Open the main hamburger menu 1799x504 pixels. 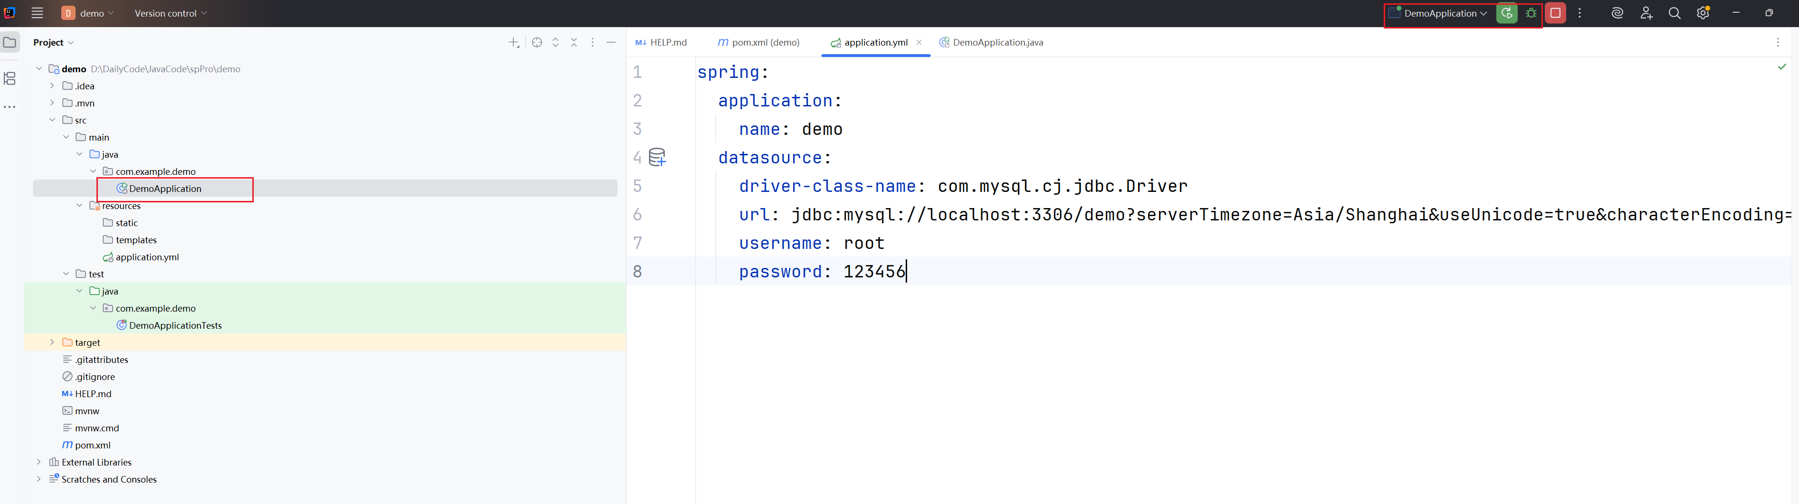pos(37,12)
